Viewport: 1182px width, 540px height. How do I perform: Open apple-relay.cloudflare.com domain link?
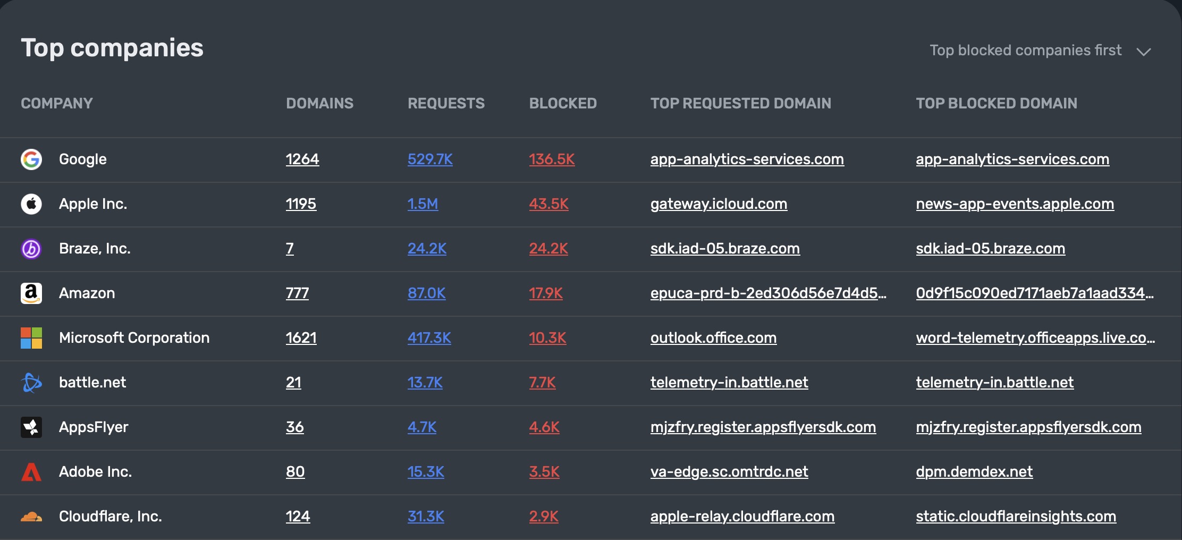[742, 517]
